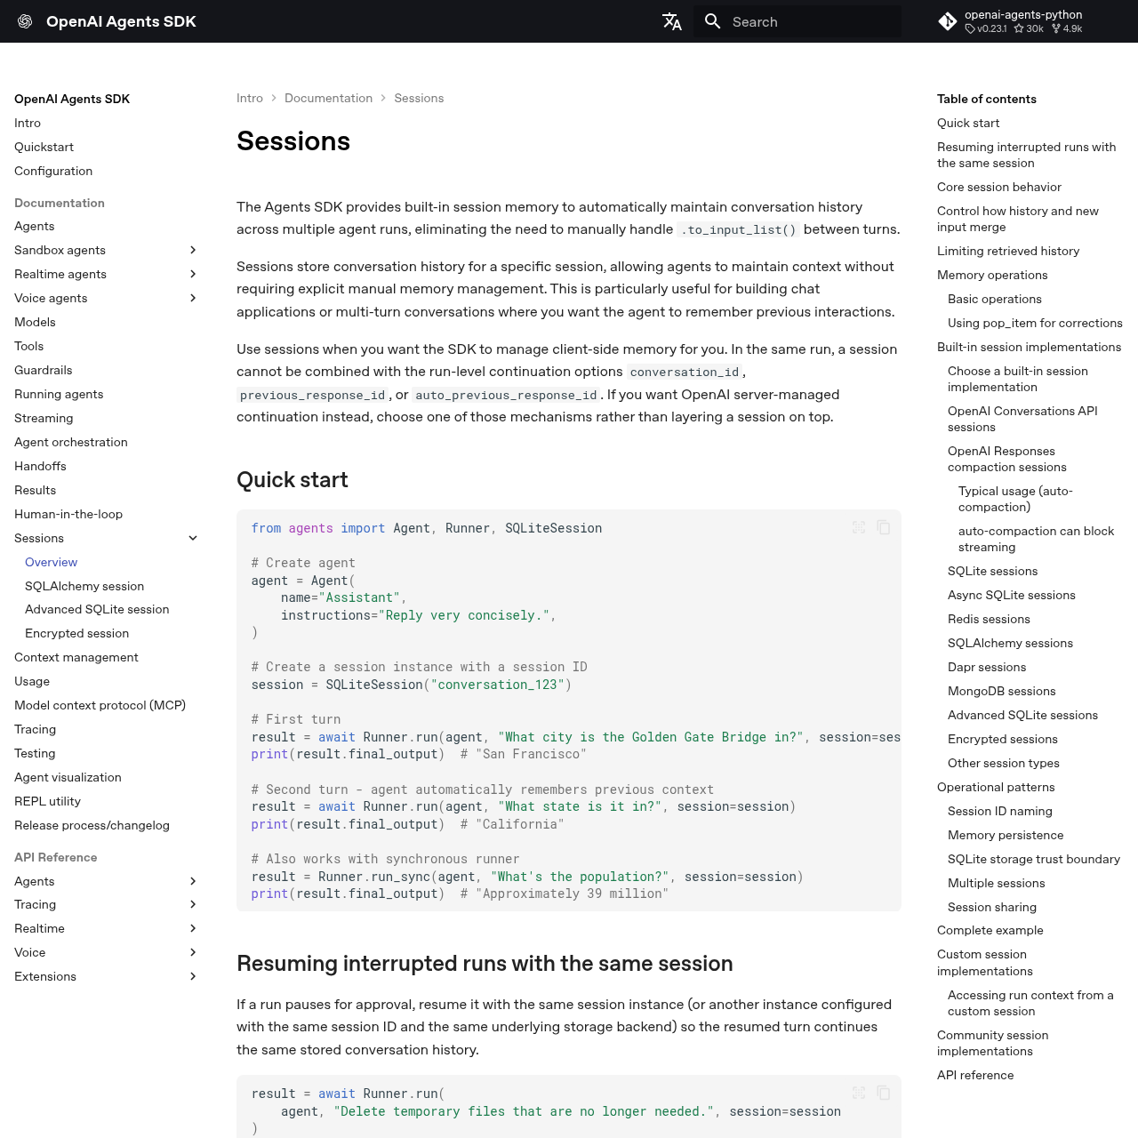This screenshot has width=1138, height=1138.
Task: Jump to Session sharing in contents
Action: coord(992,908)
